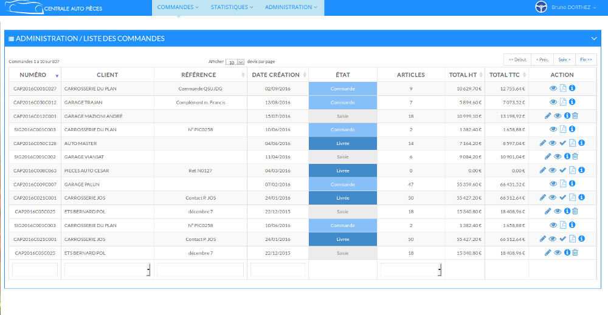View Garage Mazioni André order eye icon
Screen dimensions: 608x315
(558, 116)
